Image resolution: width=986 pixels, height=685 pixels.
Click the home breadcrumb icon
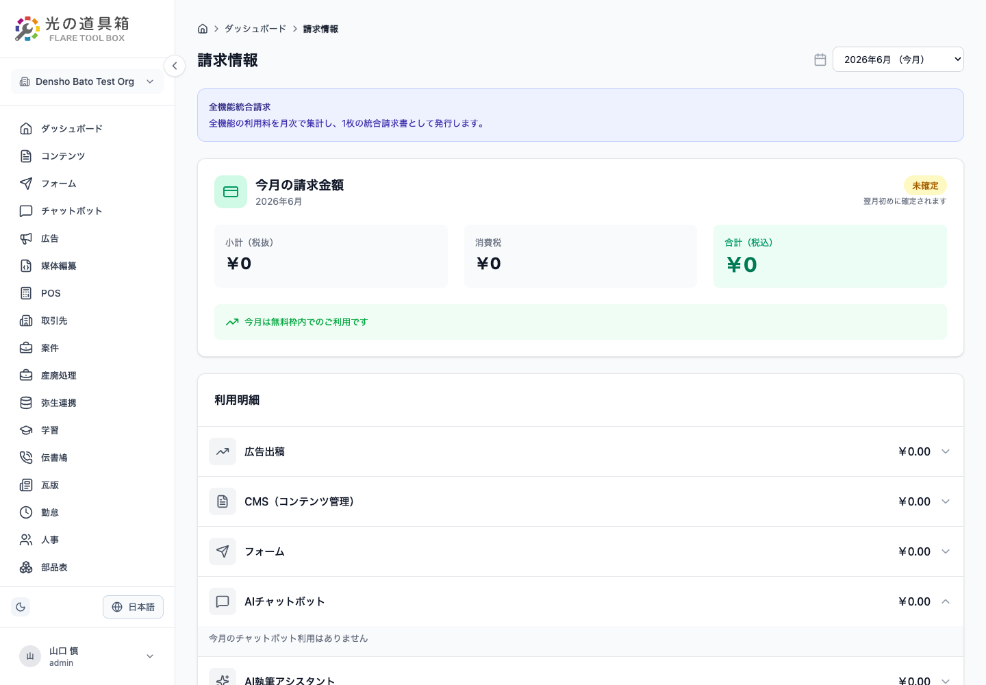(203, 29)
